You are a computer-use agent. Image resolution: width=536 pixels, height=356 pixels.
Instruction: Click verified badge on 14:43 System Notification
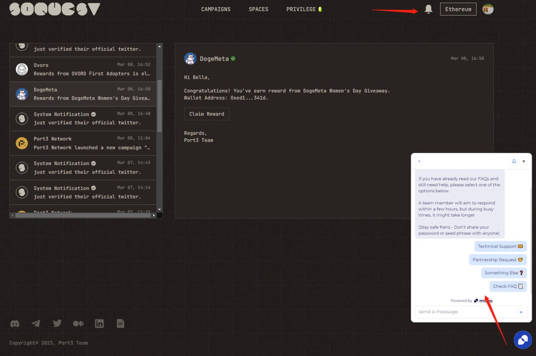[93, 163]
